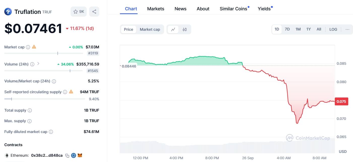Select the 1Y time range
The width and height of the screenshot is (353, 162).
(308, 29)
